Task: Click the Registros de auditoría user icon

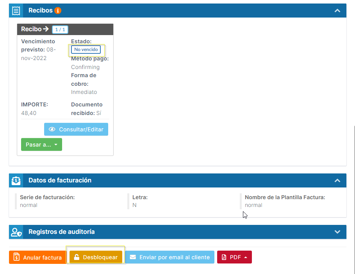Action: coord(16,232)
